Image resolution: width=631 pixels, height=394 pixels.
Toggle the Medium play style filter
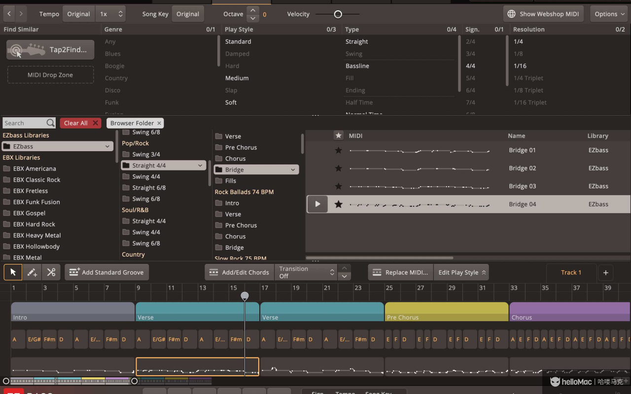237,78
